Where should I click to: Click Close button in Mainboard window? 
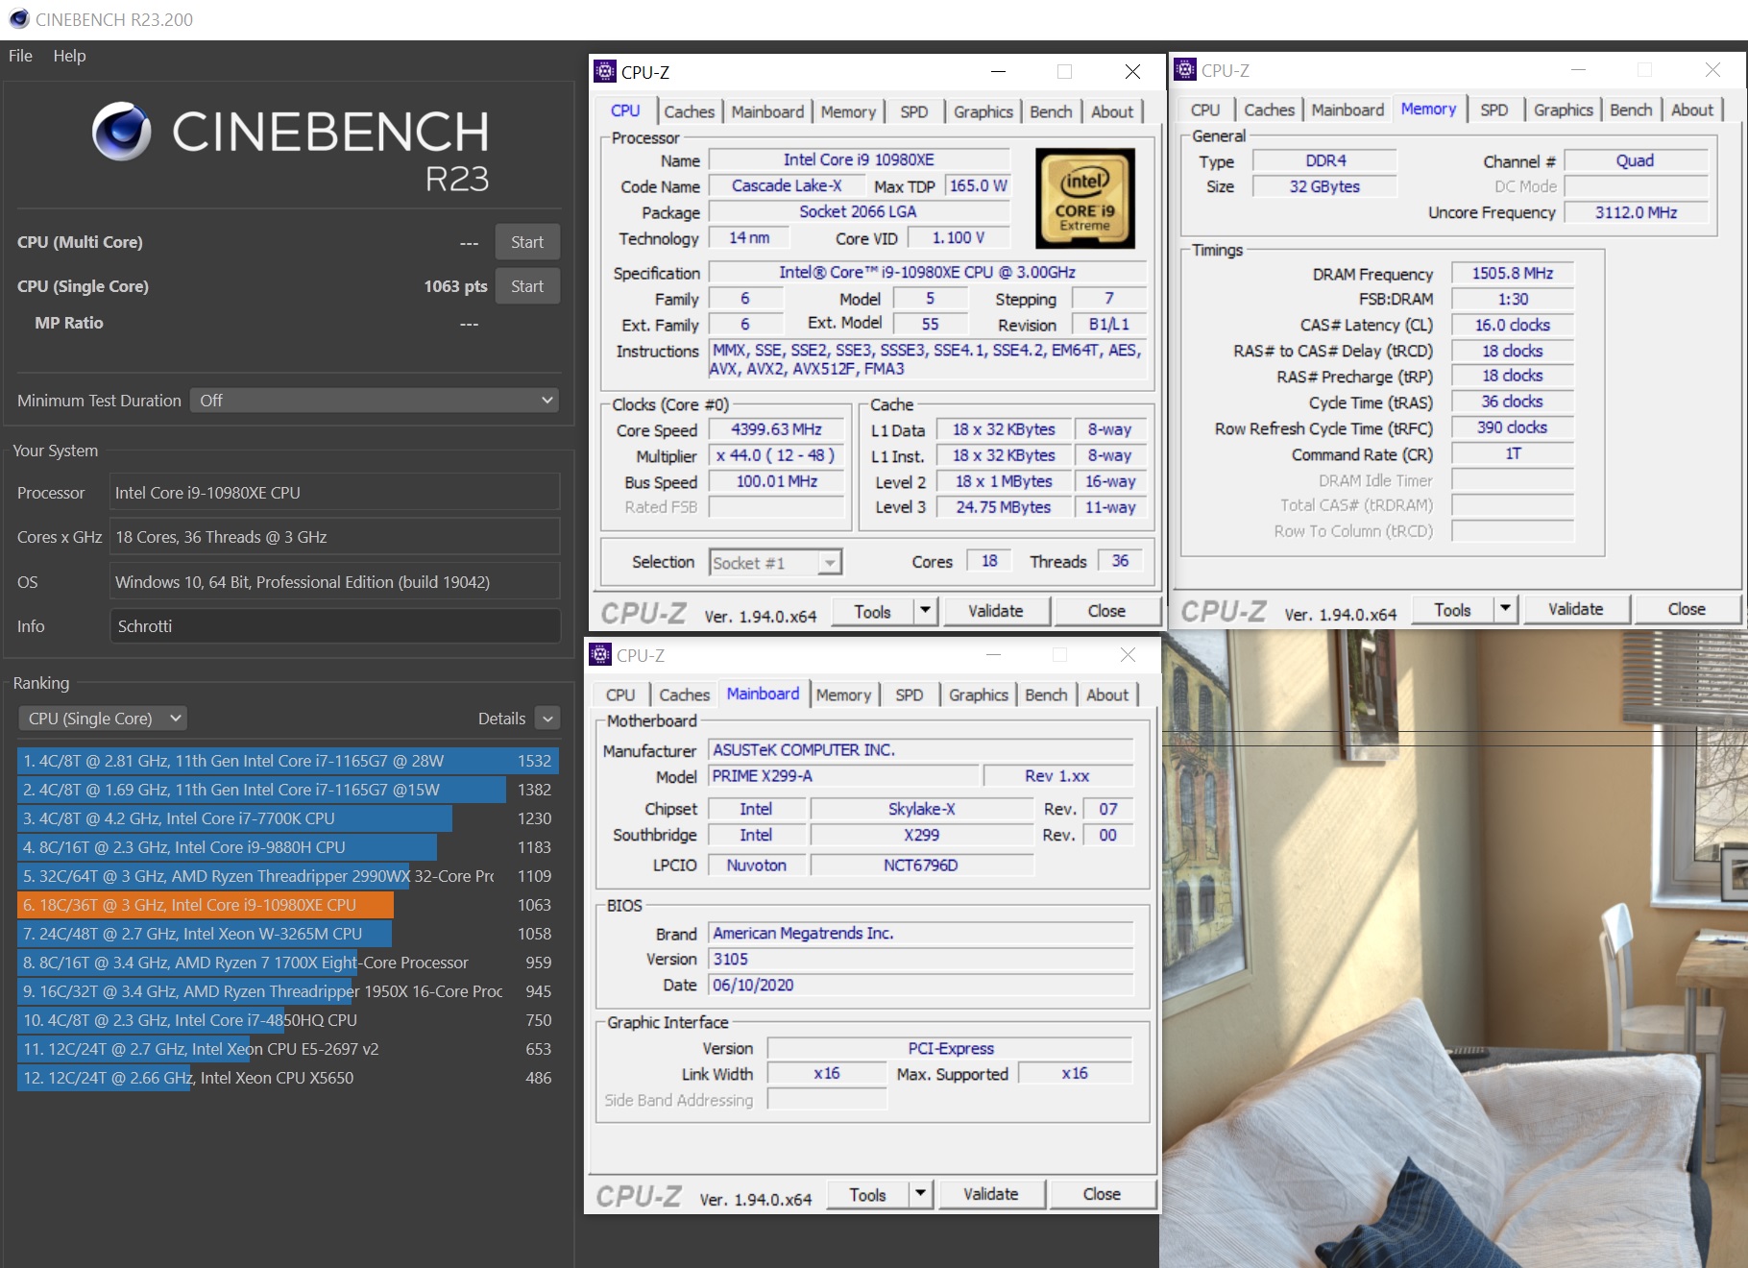[1102, 1194]
